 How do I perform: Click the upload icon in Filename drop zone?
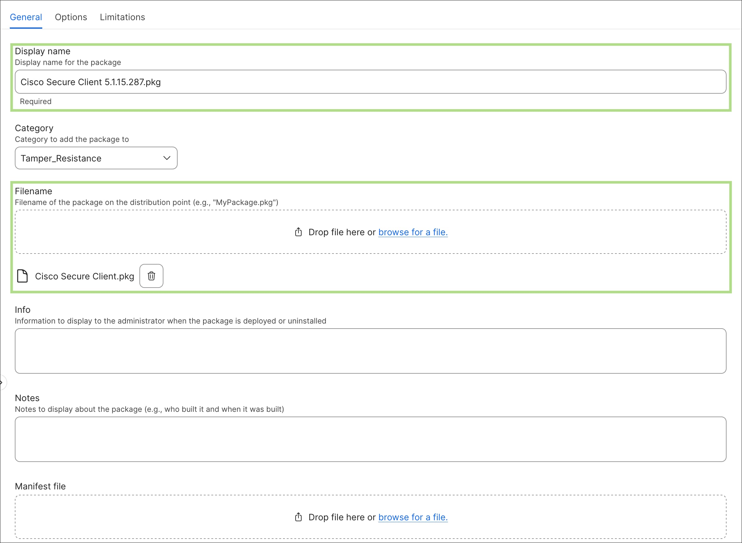click(298, 232)
